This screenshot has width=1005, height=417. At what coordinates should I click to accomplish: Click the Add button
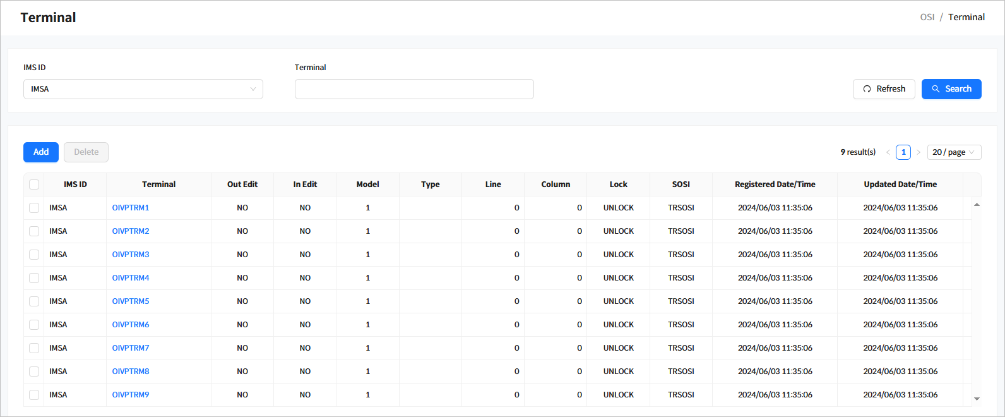(x=41, y=152)
